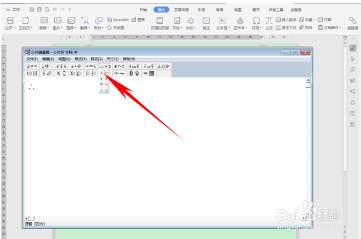Viewport: 361px width, 239px height.
Task: Open fraction and radical templates palette
Action: point(47,73)
